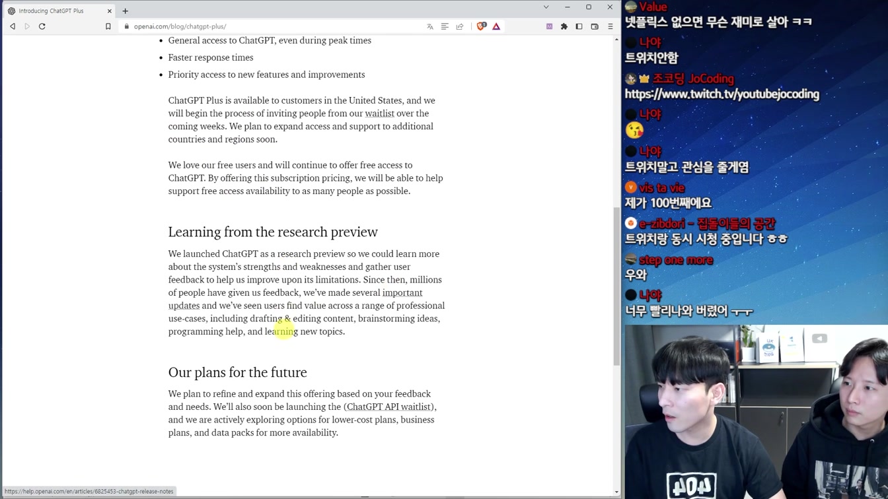Viewport: 888px width, 499px height.
Task: Click scrollbar up arrow at page top
Action: click(616, 39)
